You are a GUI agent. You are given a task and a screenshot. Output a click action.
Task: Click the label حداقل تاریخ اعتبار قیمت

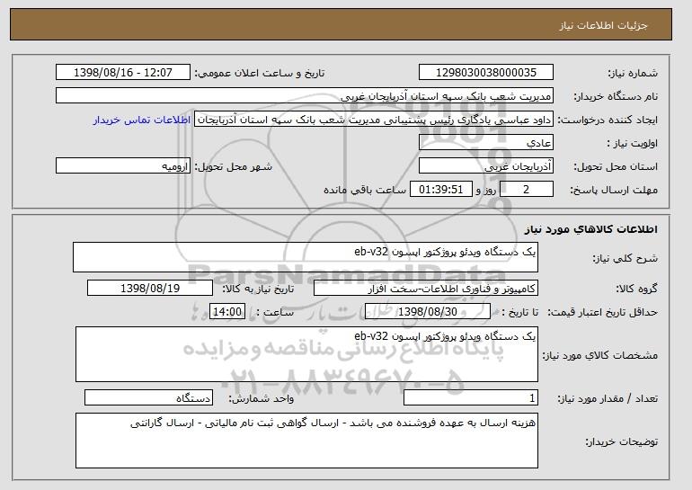point(603,312)
